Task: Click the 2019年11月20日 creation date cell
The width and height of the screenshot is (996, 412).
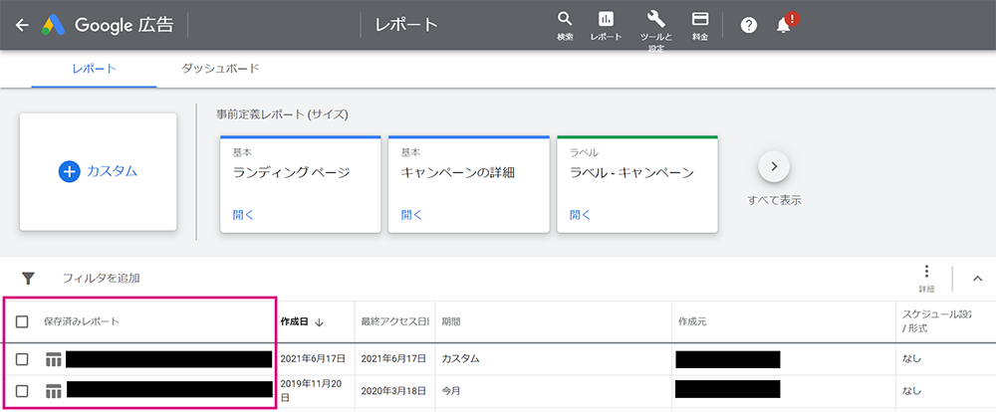Action: point(311,391)
